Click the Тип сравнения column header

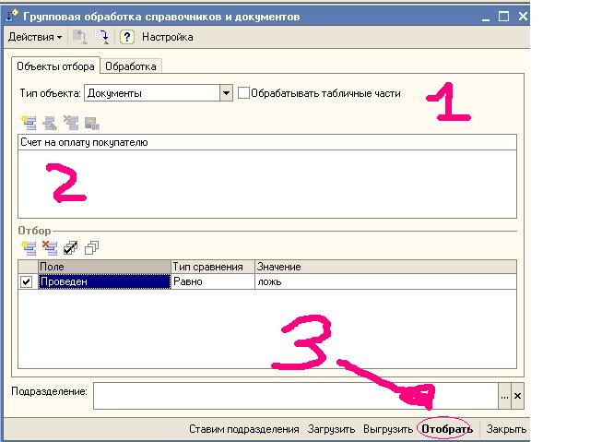(x=213, y=267)
